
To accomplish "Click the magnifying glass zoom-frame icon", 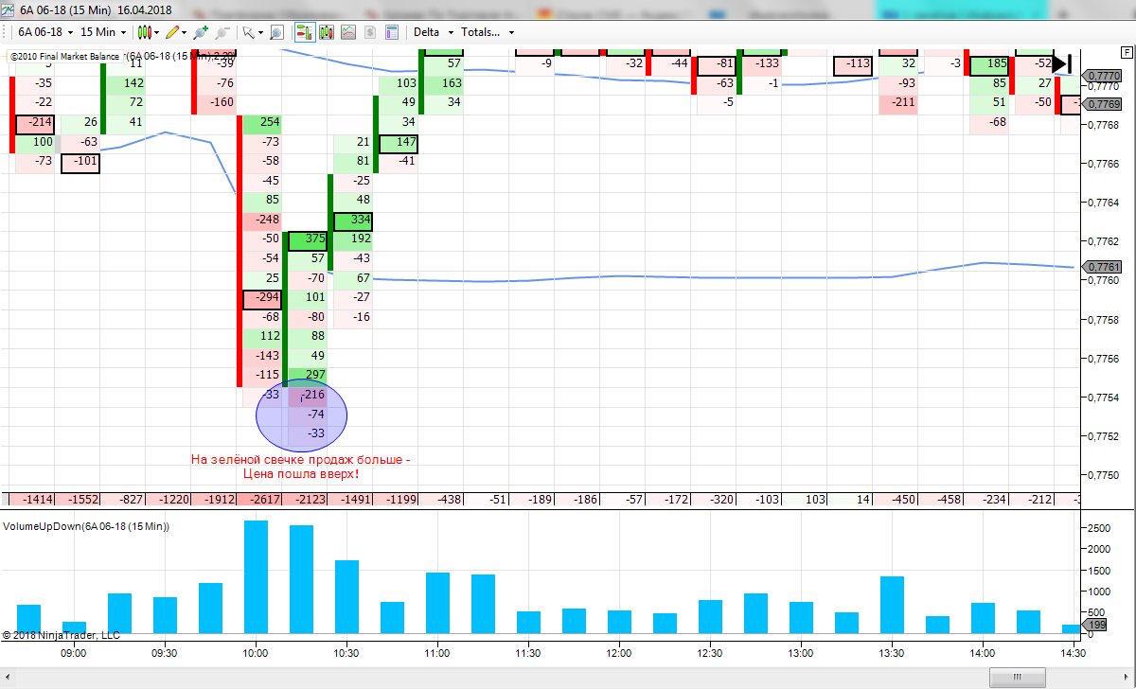I will [x=276, y=31].
